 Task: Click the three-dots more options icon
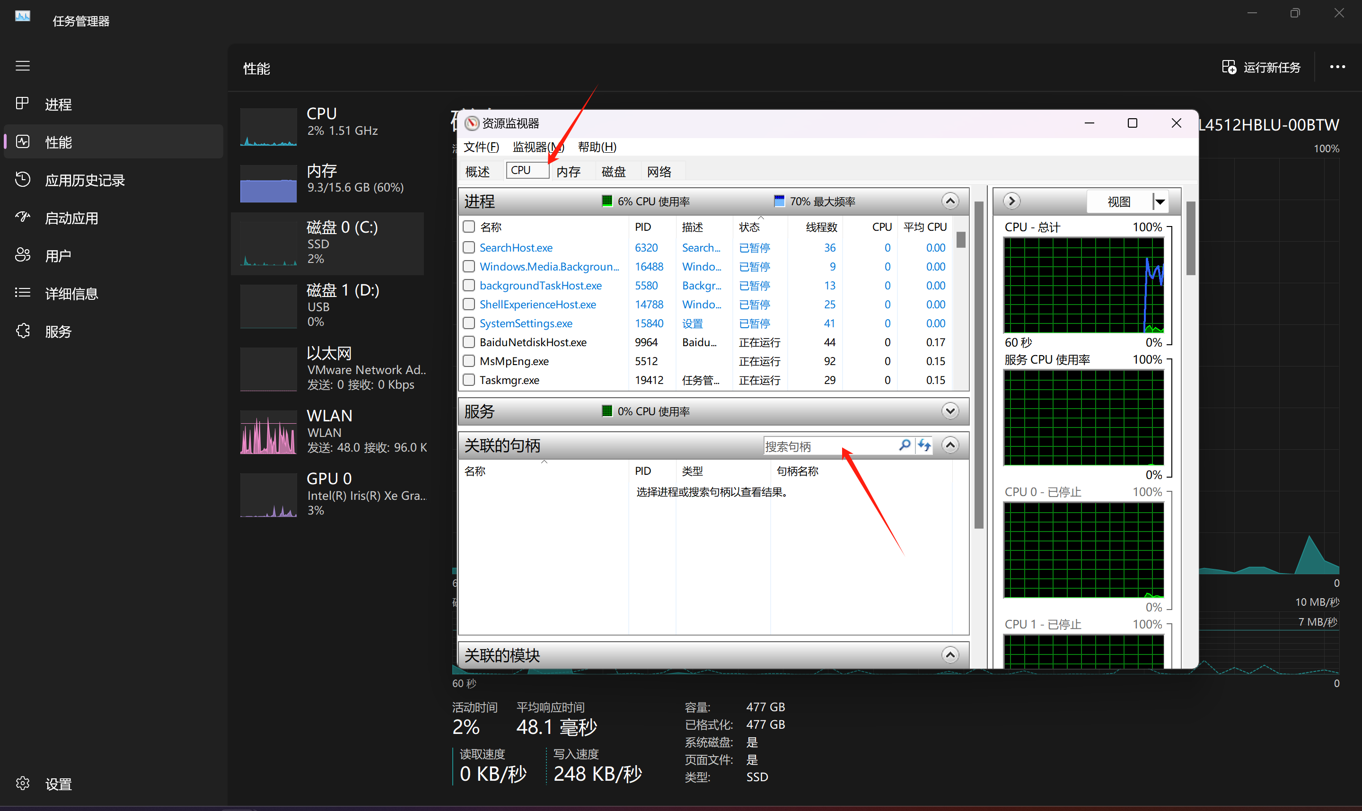pyautogui.click(x=1337, y=67)
